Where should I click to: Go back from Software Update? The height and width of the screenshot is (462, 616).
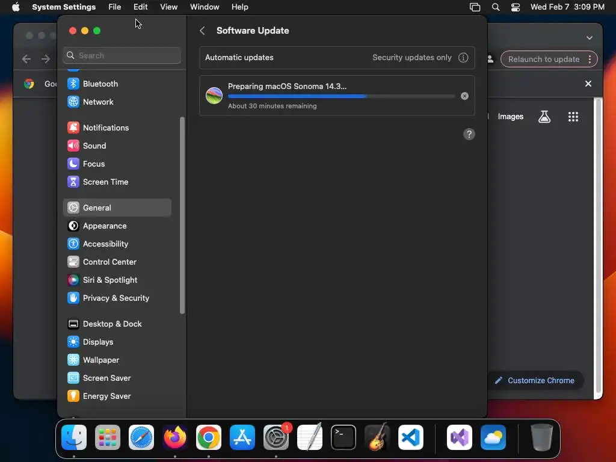[202, 31]
